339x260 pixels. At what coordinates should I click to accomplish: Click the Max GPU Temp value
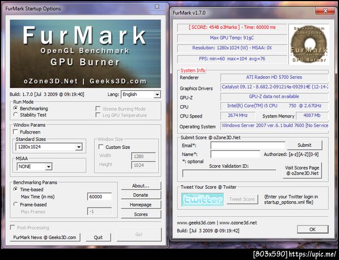point(232,38)
